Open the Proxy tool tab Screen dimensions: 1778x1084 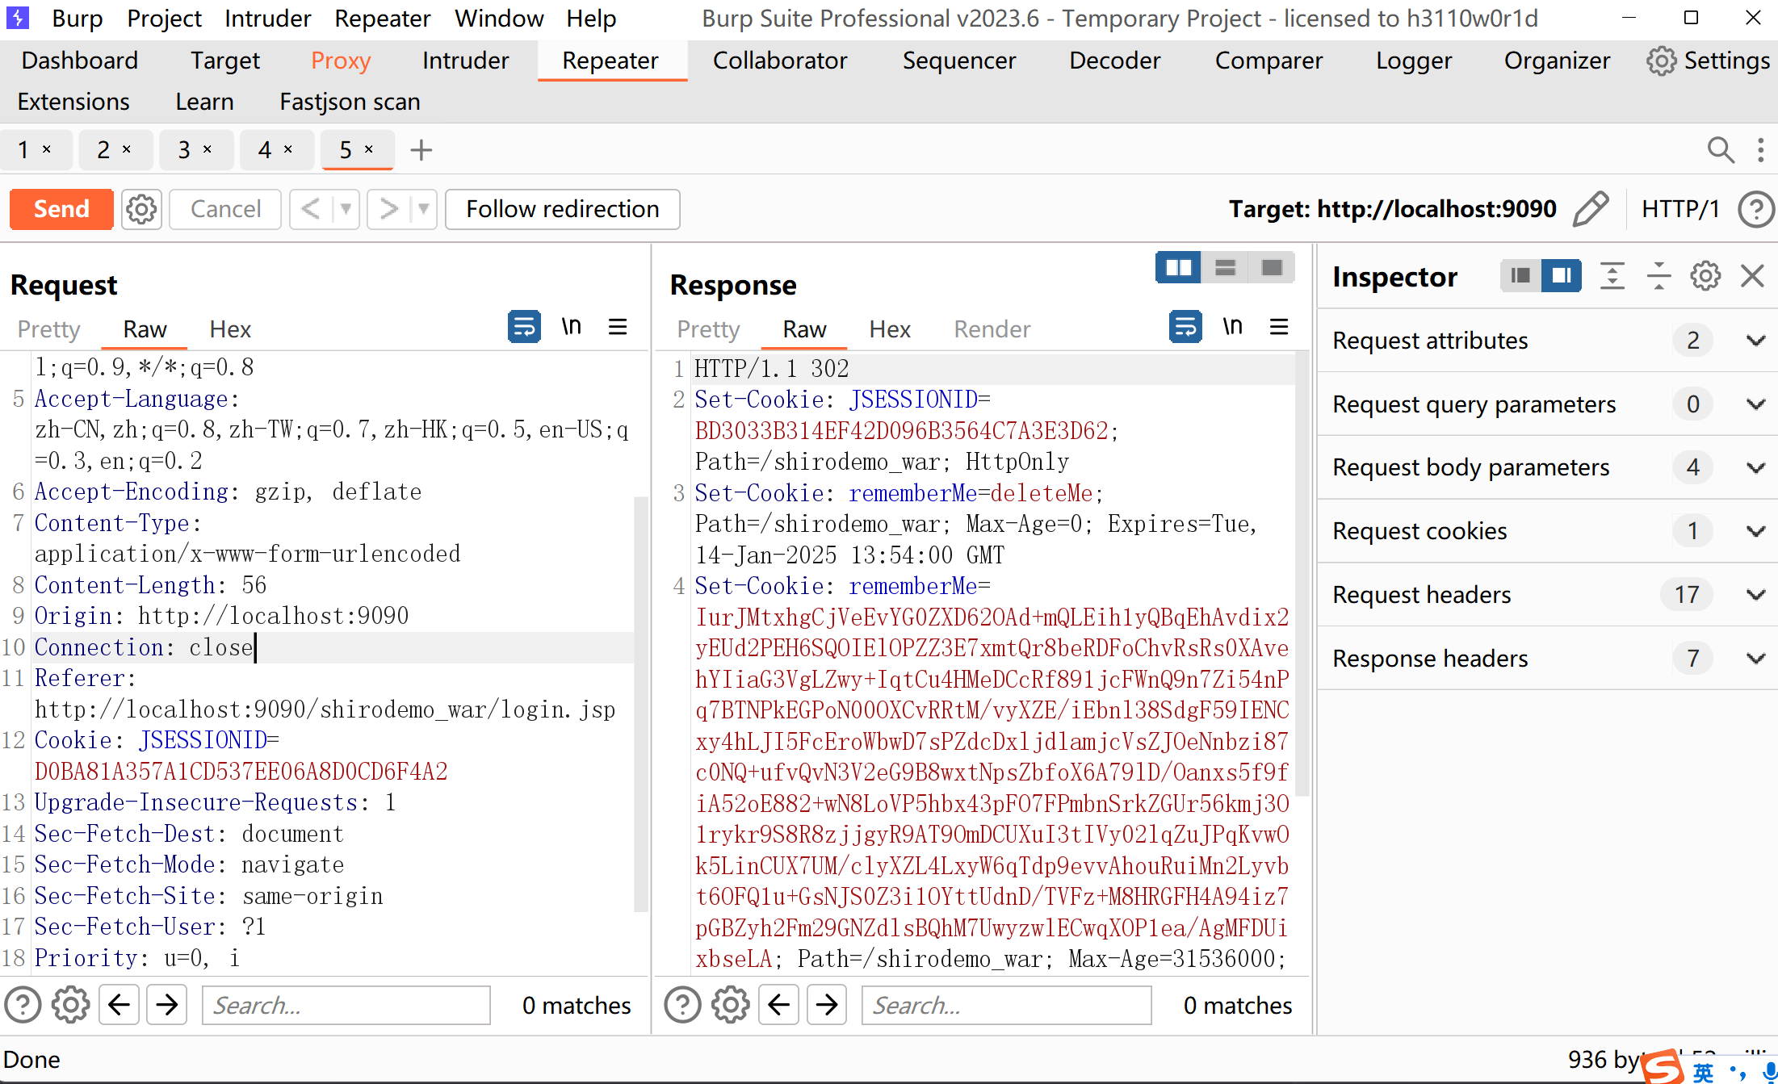point(341,61)
